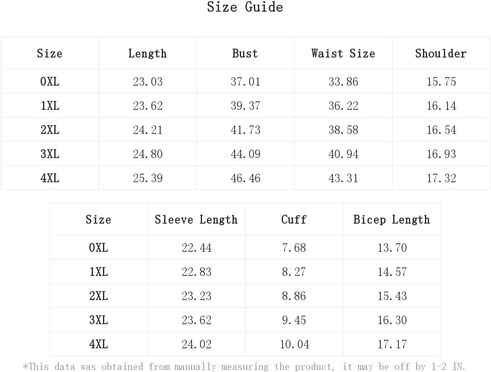Select the 9.45 cuff value
This screenshot has width=491, height=372.
(294, 320)
